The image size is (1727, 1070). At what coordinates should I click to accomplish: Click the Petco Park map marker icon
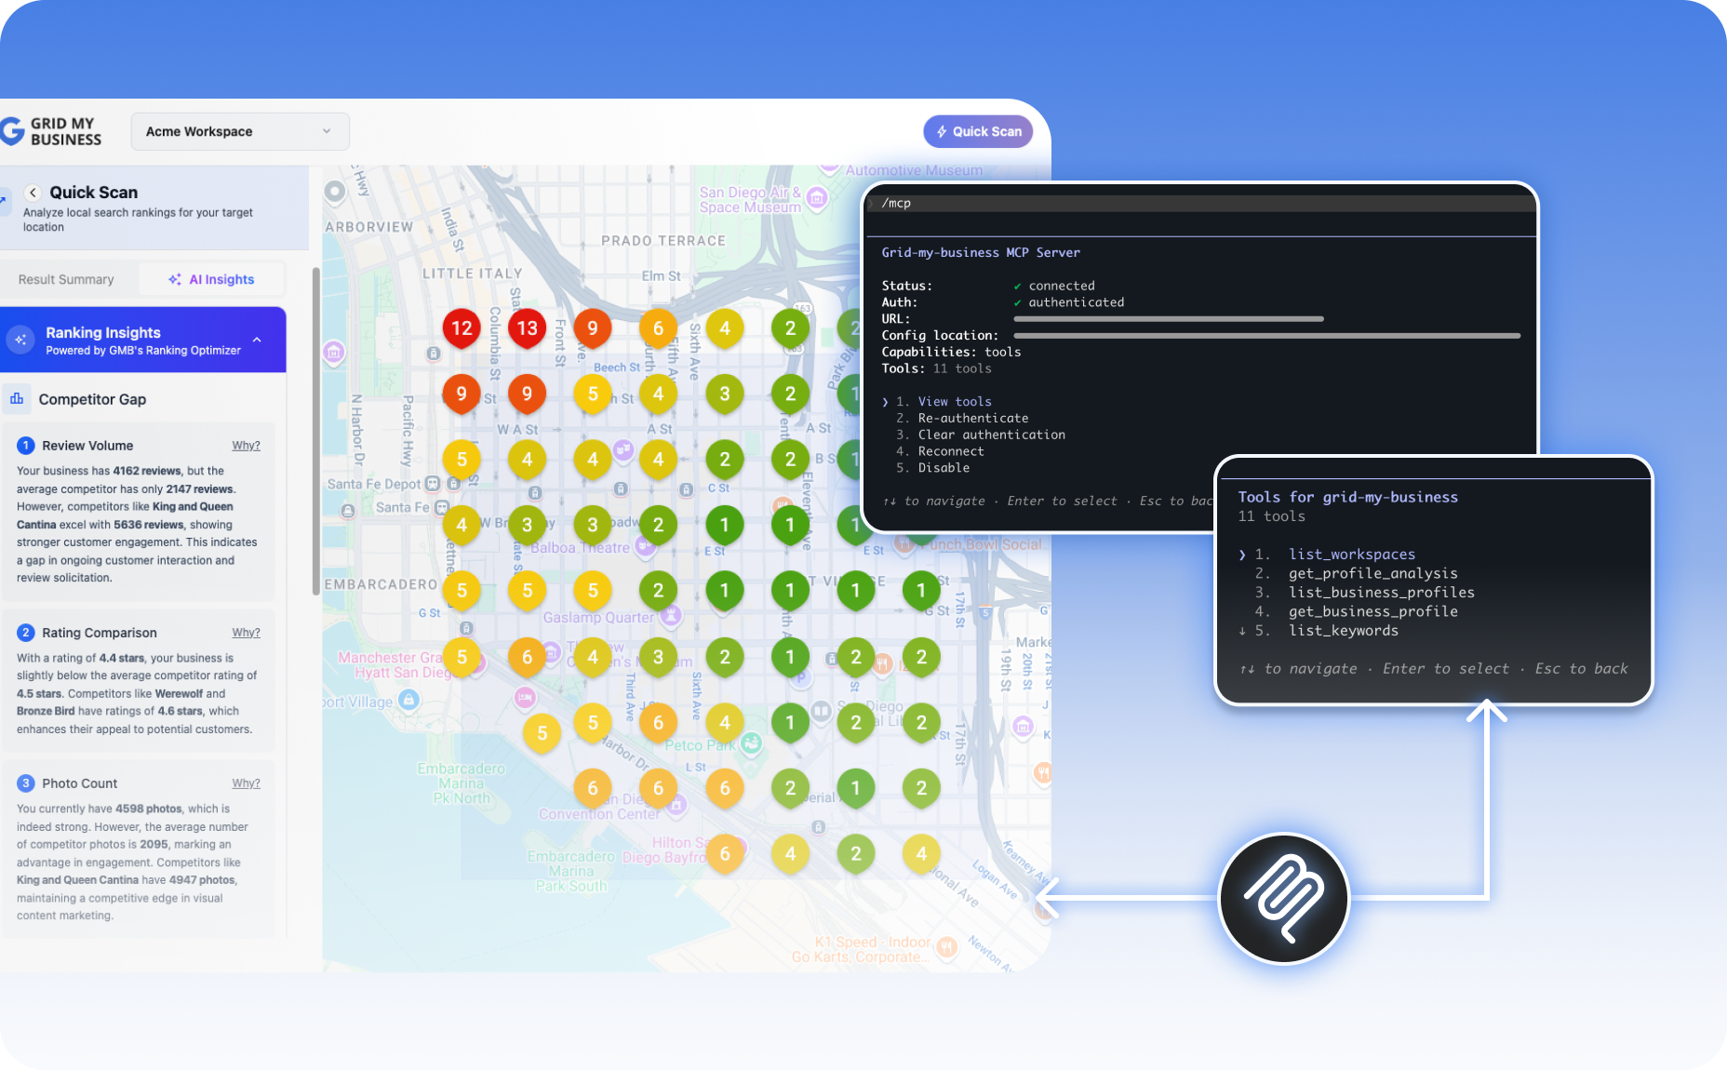click(752, 743)
